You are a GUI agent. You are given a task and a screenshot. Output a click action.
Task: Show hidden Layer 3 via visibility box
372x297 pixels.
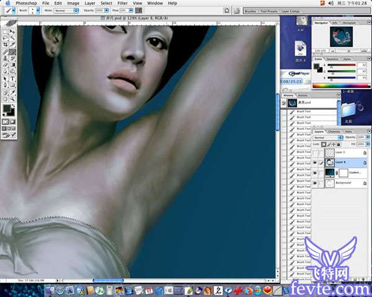tap(315, 152)
